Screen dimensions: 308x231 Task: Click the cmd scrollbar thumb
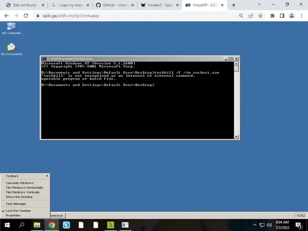[236, 69]
